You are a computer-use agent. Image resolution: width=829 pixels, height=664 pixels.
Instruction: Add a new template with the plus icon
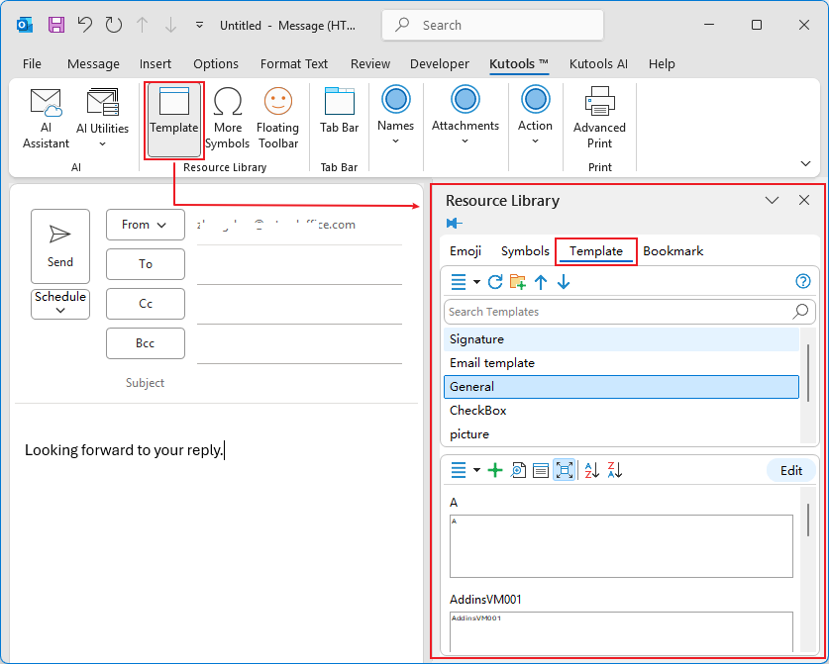pyautogui.click(x=496, y=470)
